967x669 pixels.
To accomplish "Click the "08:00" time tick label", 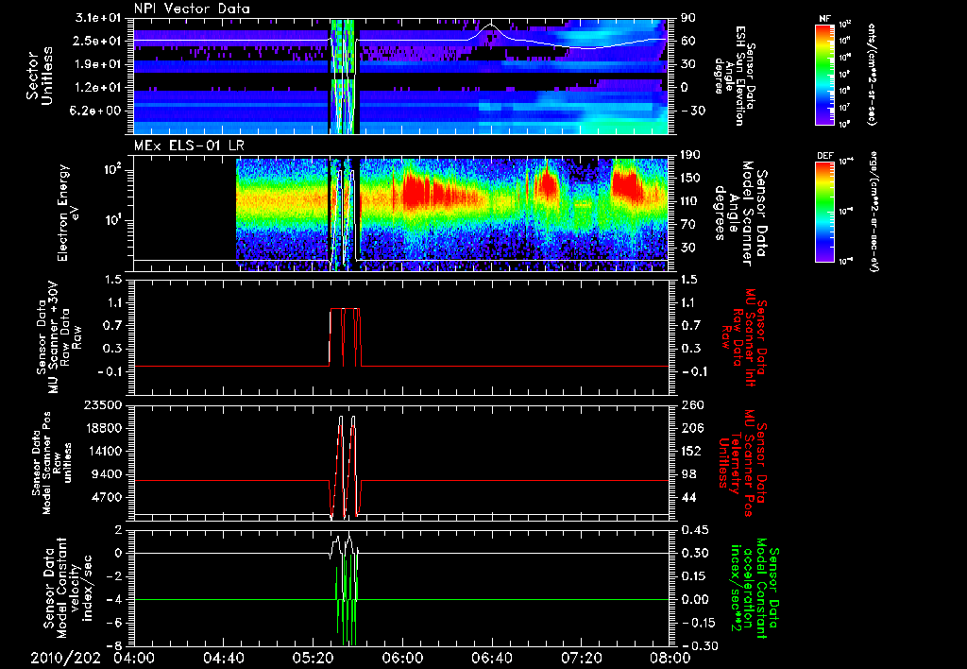I will (670, 658).
